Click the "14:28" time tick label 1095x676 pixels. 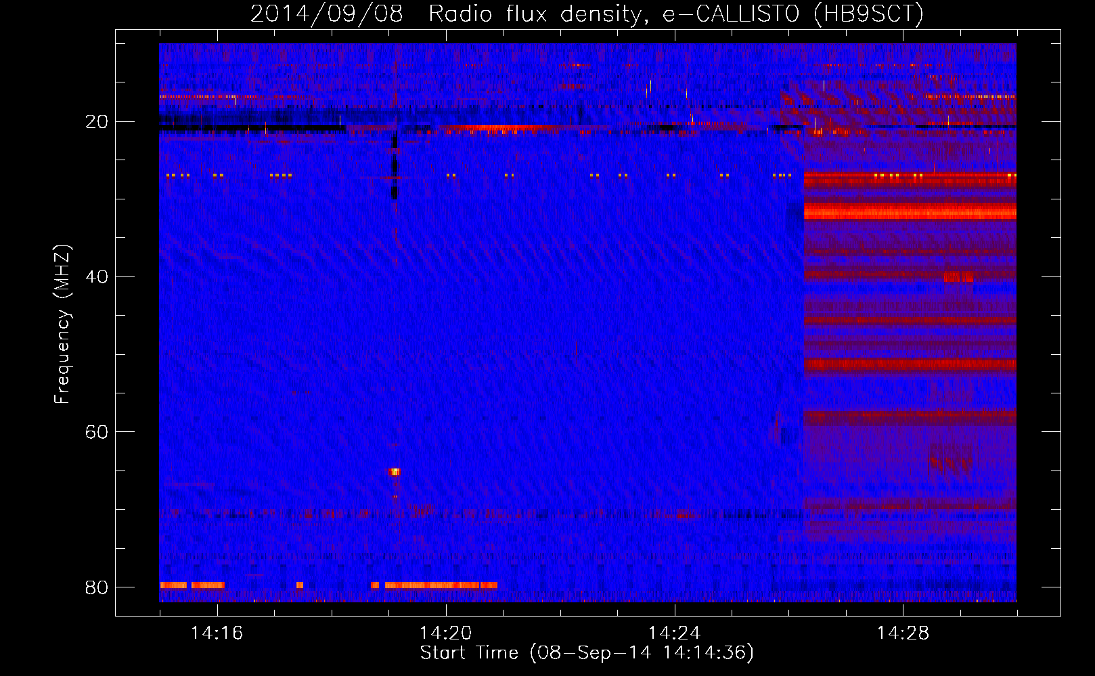[x=903, y=633]
